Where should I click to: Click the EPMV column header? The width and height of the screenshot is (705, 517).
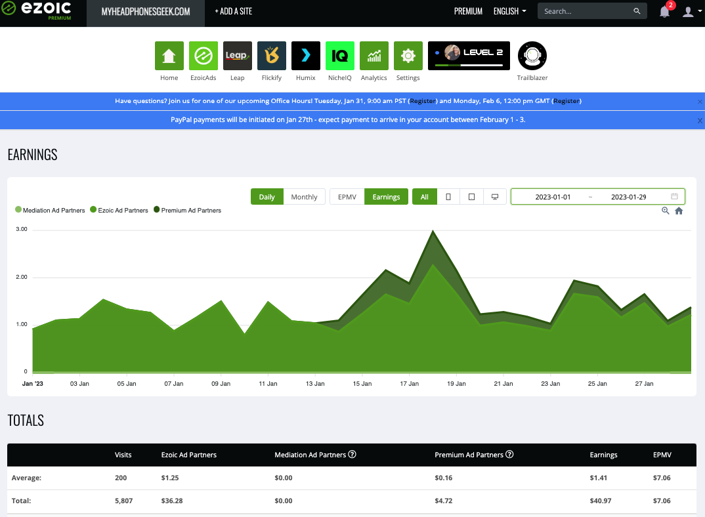[662, 455]
